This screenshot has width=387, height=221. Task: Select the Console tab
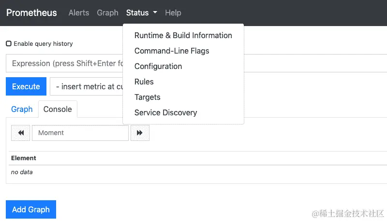58,109
